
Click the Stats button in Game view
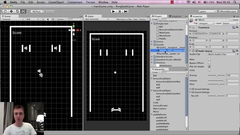(135, 19)
